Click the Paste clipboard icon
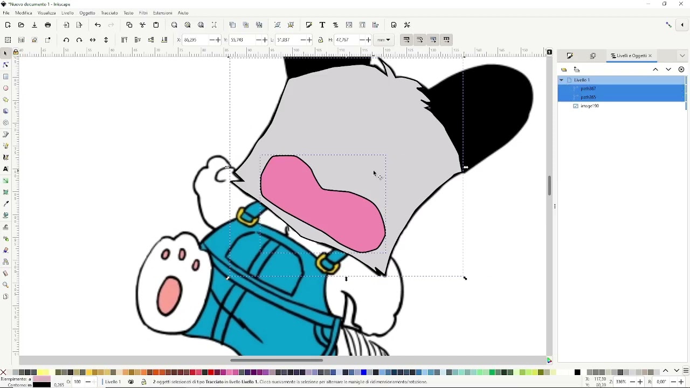The width and height of the screenshot is (690, 388). point(156,25)
